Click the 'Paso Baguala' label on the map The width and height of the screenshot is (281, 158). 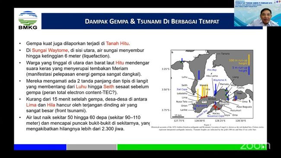click(244, 107)
